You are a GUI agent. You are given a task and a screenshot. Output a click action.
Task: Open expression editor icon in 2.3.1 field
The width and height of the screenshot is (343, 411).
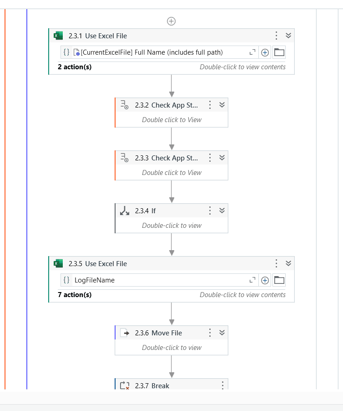click(252, 52)
